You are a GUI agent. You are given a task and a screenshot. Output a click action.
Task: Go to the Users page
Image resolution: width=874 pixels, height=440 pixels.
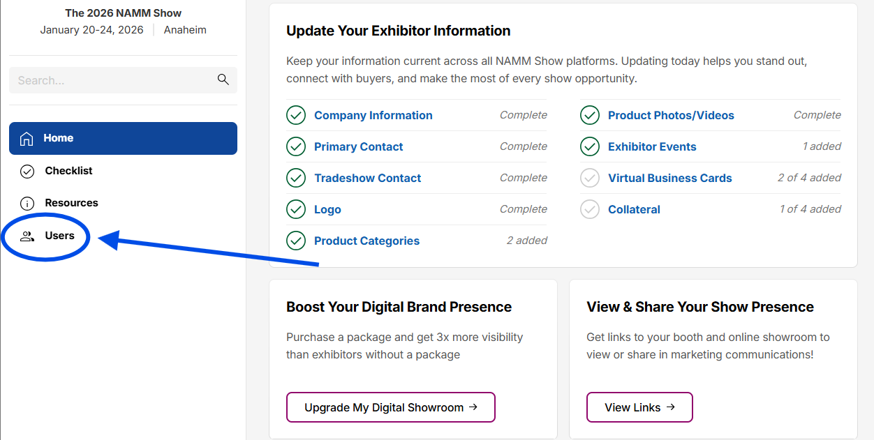tap(59, 236)
